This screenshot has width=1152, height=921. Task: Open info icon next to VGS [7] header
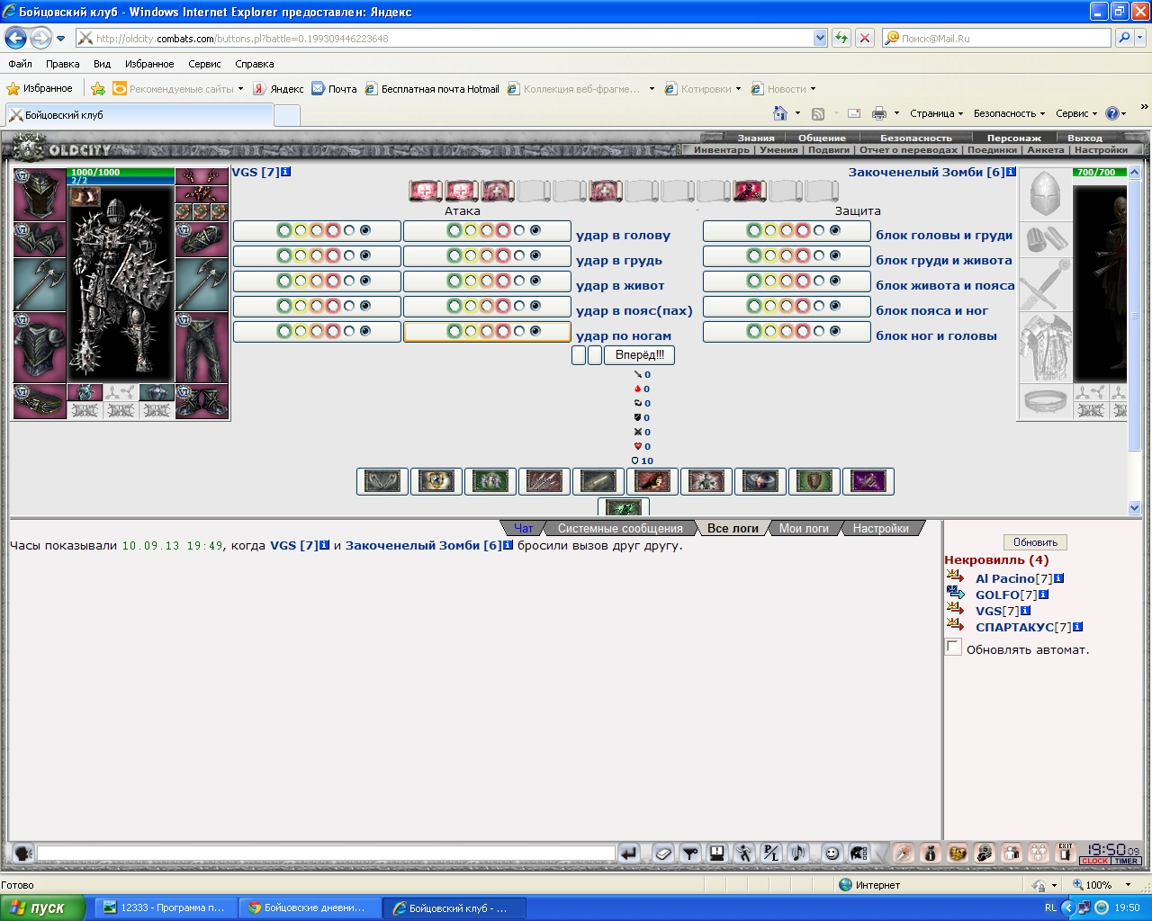tap(286, 172)
